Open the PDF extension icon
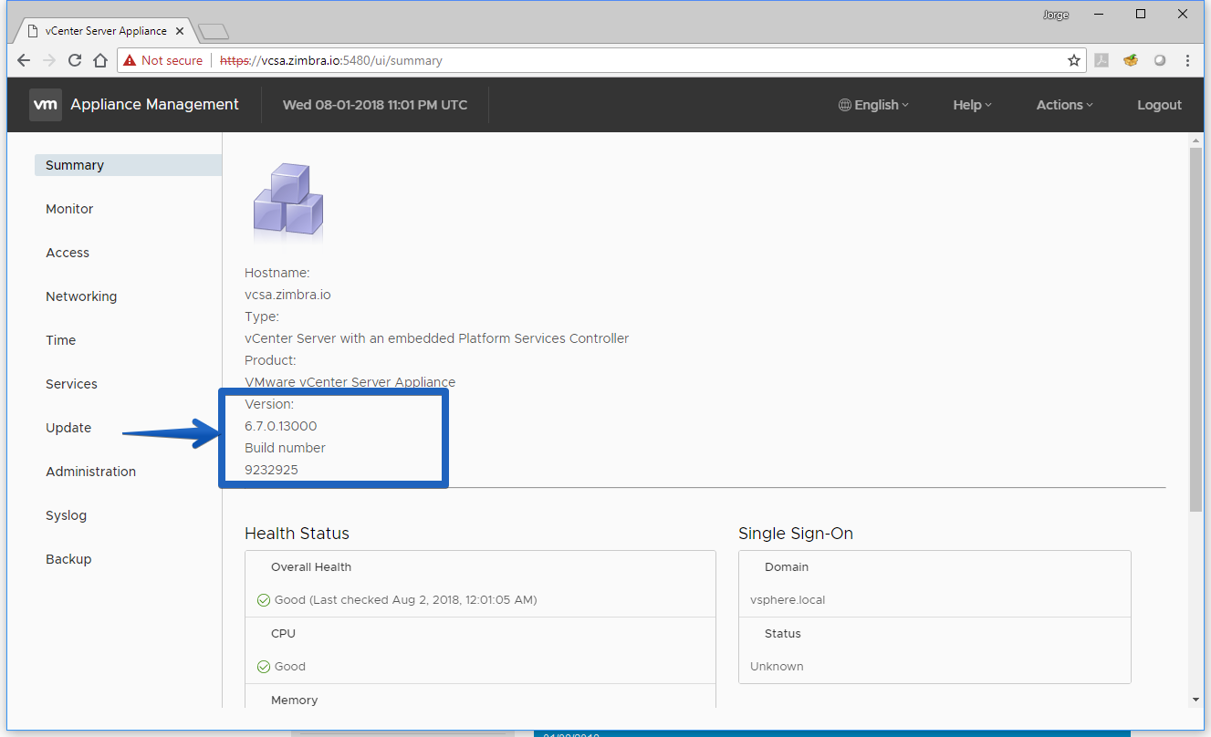The height and width of the screenshot is (737, 1211). pos(1101,60)
